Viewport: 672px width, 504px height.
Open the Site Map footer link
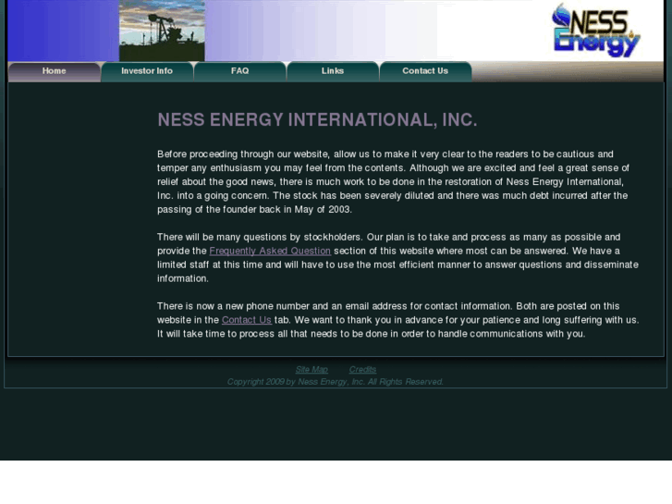click(x=312, y=370)
